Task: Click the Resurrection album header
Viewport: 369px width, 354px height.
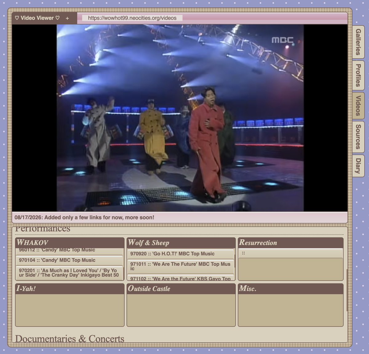Action: pos(291,242)
